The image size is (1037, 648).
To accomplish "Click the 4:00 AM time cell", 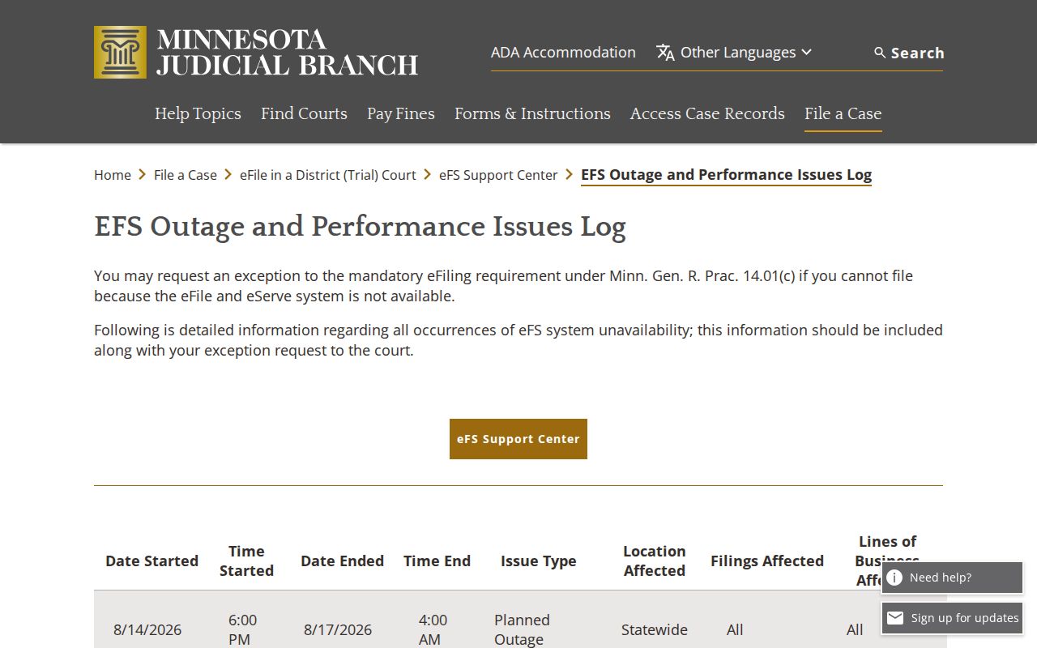I will 433,629.
